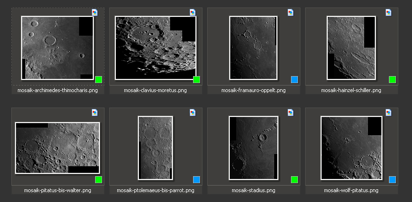Select the mosaik-clavius-moretus.png image thumbnail

(155, 47)
